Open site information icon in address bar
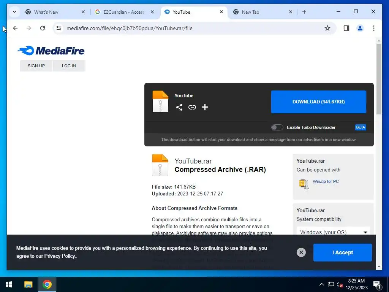Viewport: 389px width, 292px height. pos(59,28)
